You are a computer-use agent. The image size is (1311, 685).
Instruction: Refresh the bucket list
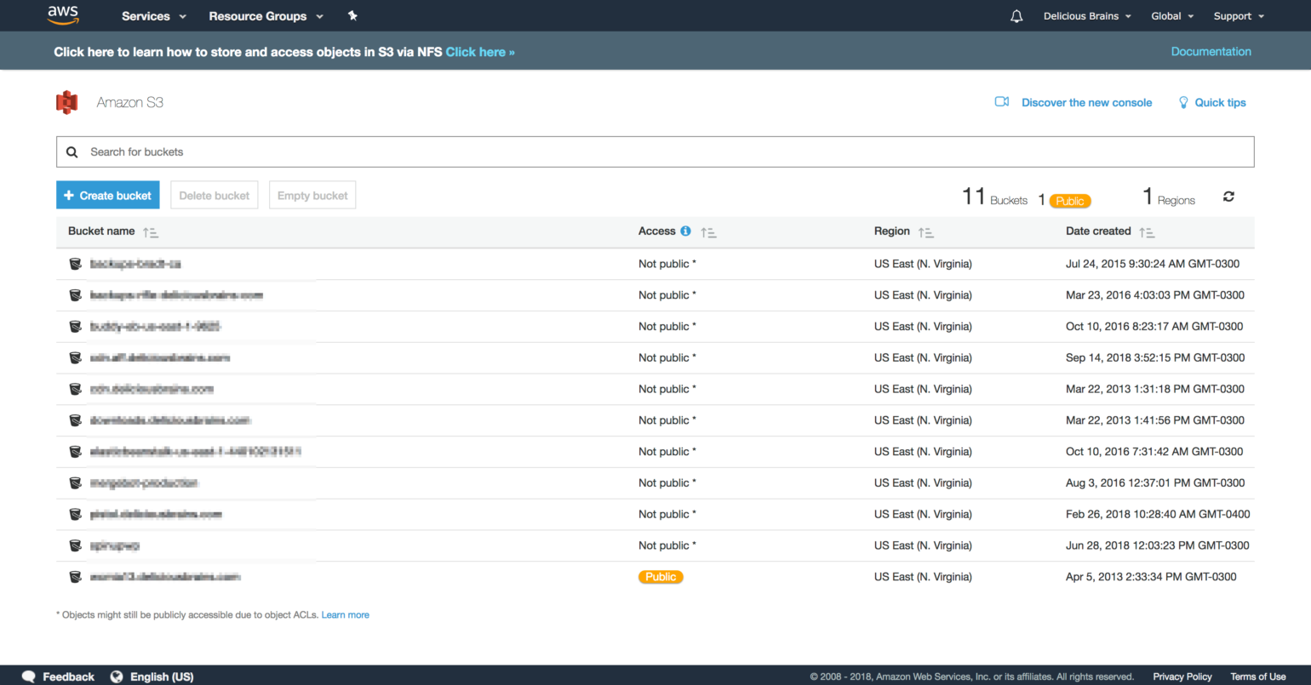pos(1228,197)
